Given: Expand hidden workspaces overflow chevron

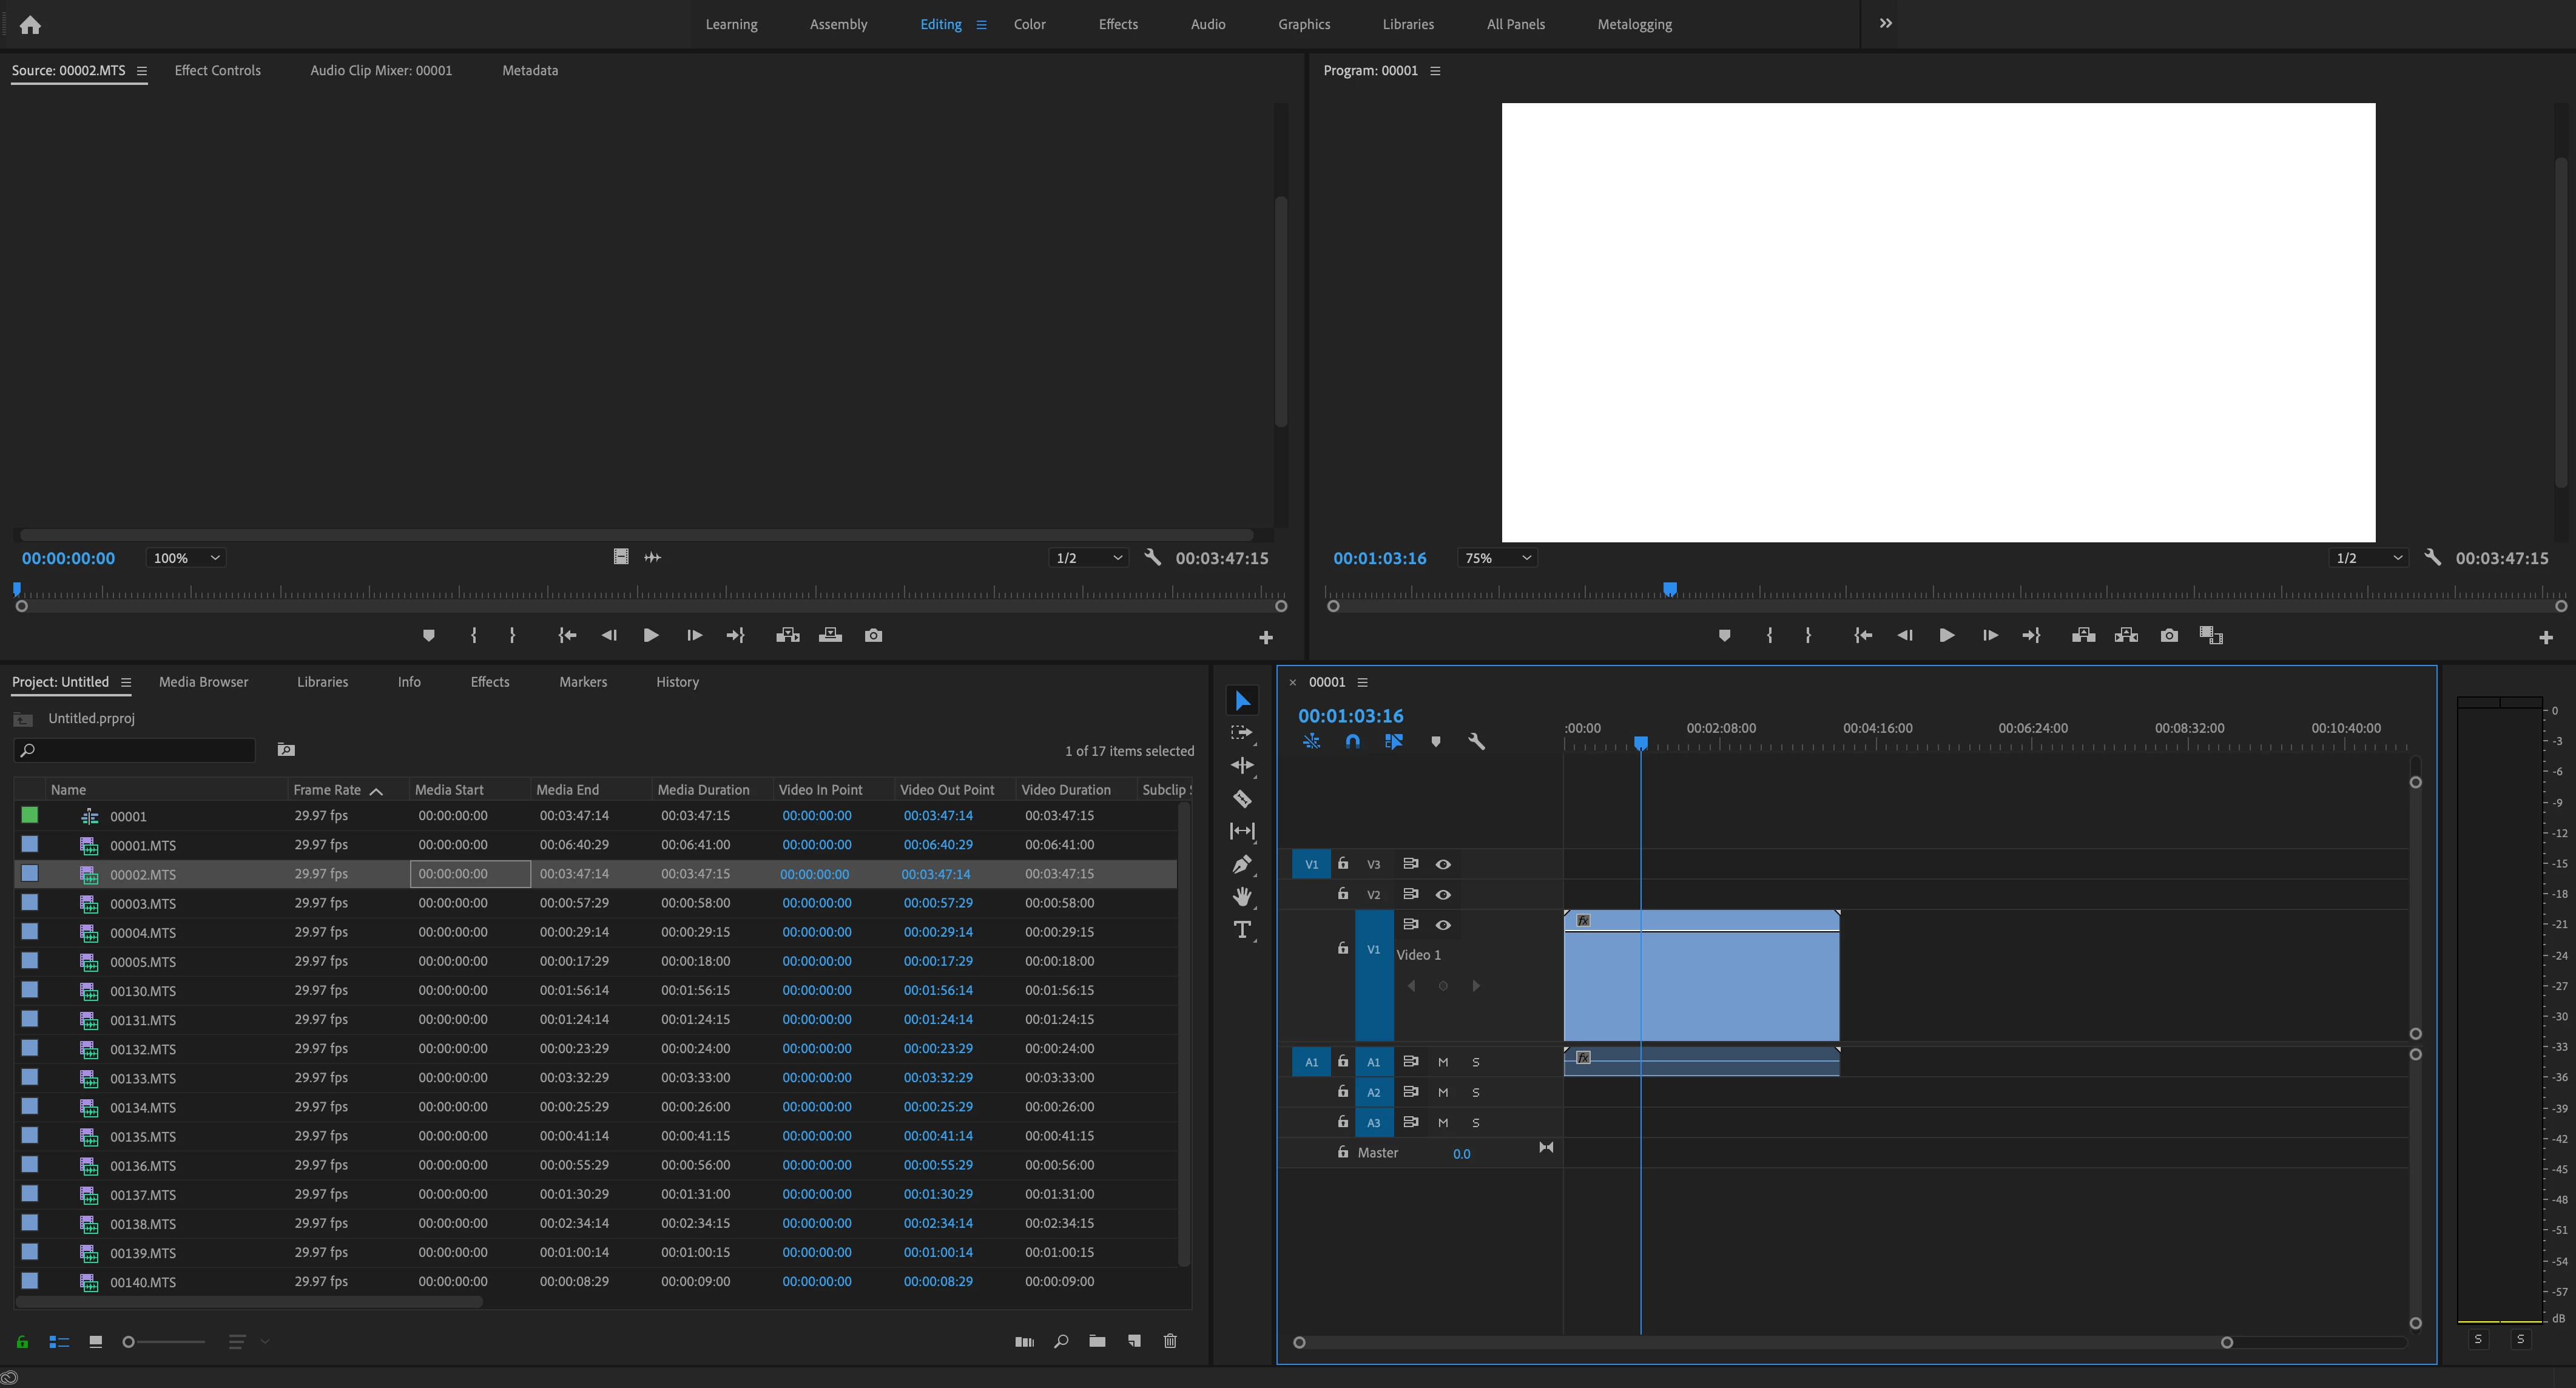Looking at the screenshot, I should pyautogui.click(x=1885, y=24).
